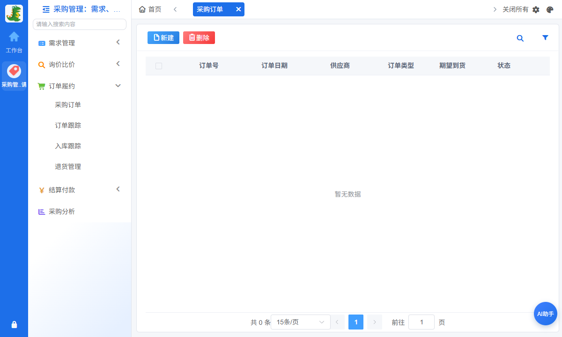Image resolution: width=562 pixels, height=337 pixels.
Task: Click the 结算付款 yen icon
Action: (x=42, y=190)
